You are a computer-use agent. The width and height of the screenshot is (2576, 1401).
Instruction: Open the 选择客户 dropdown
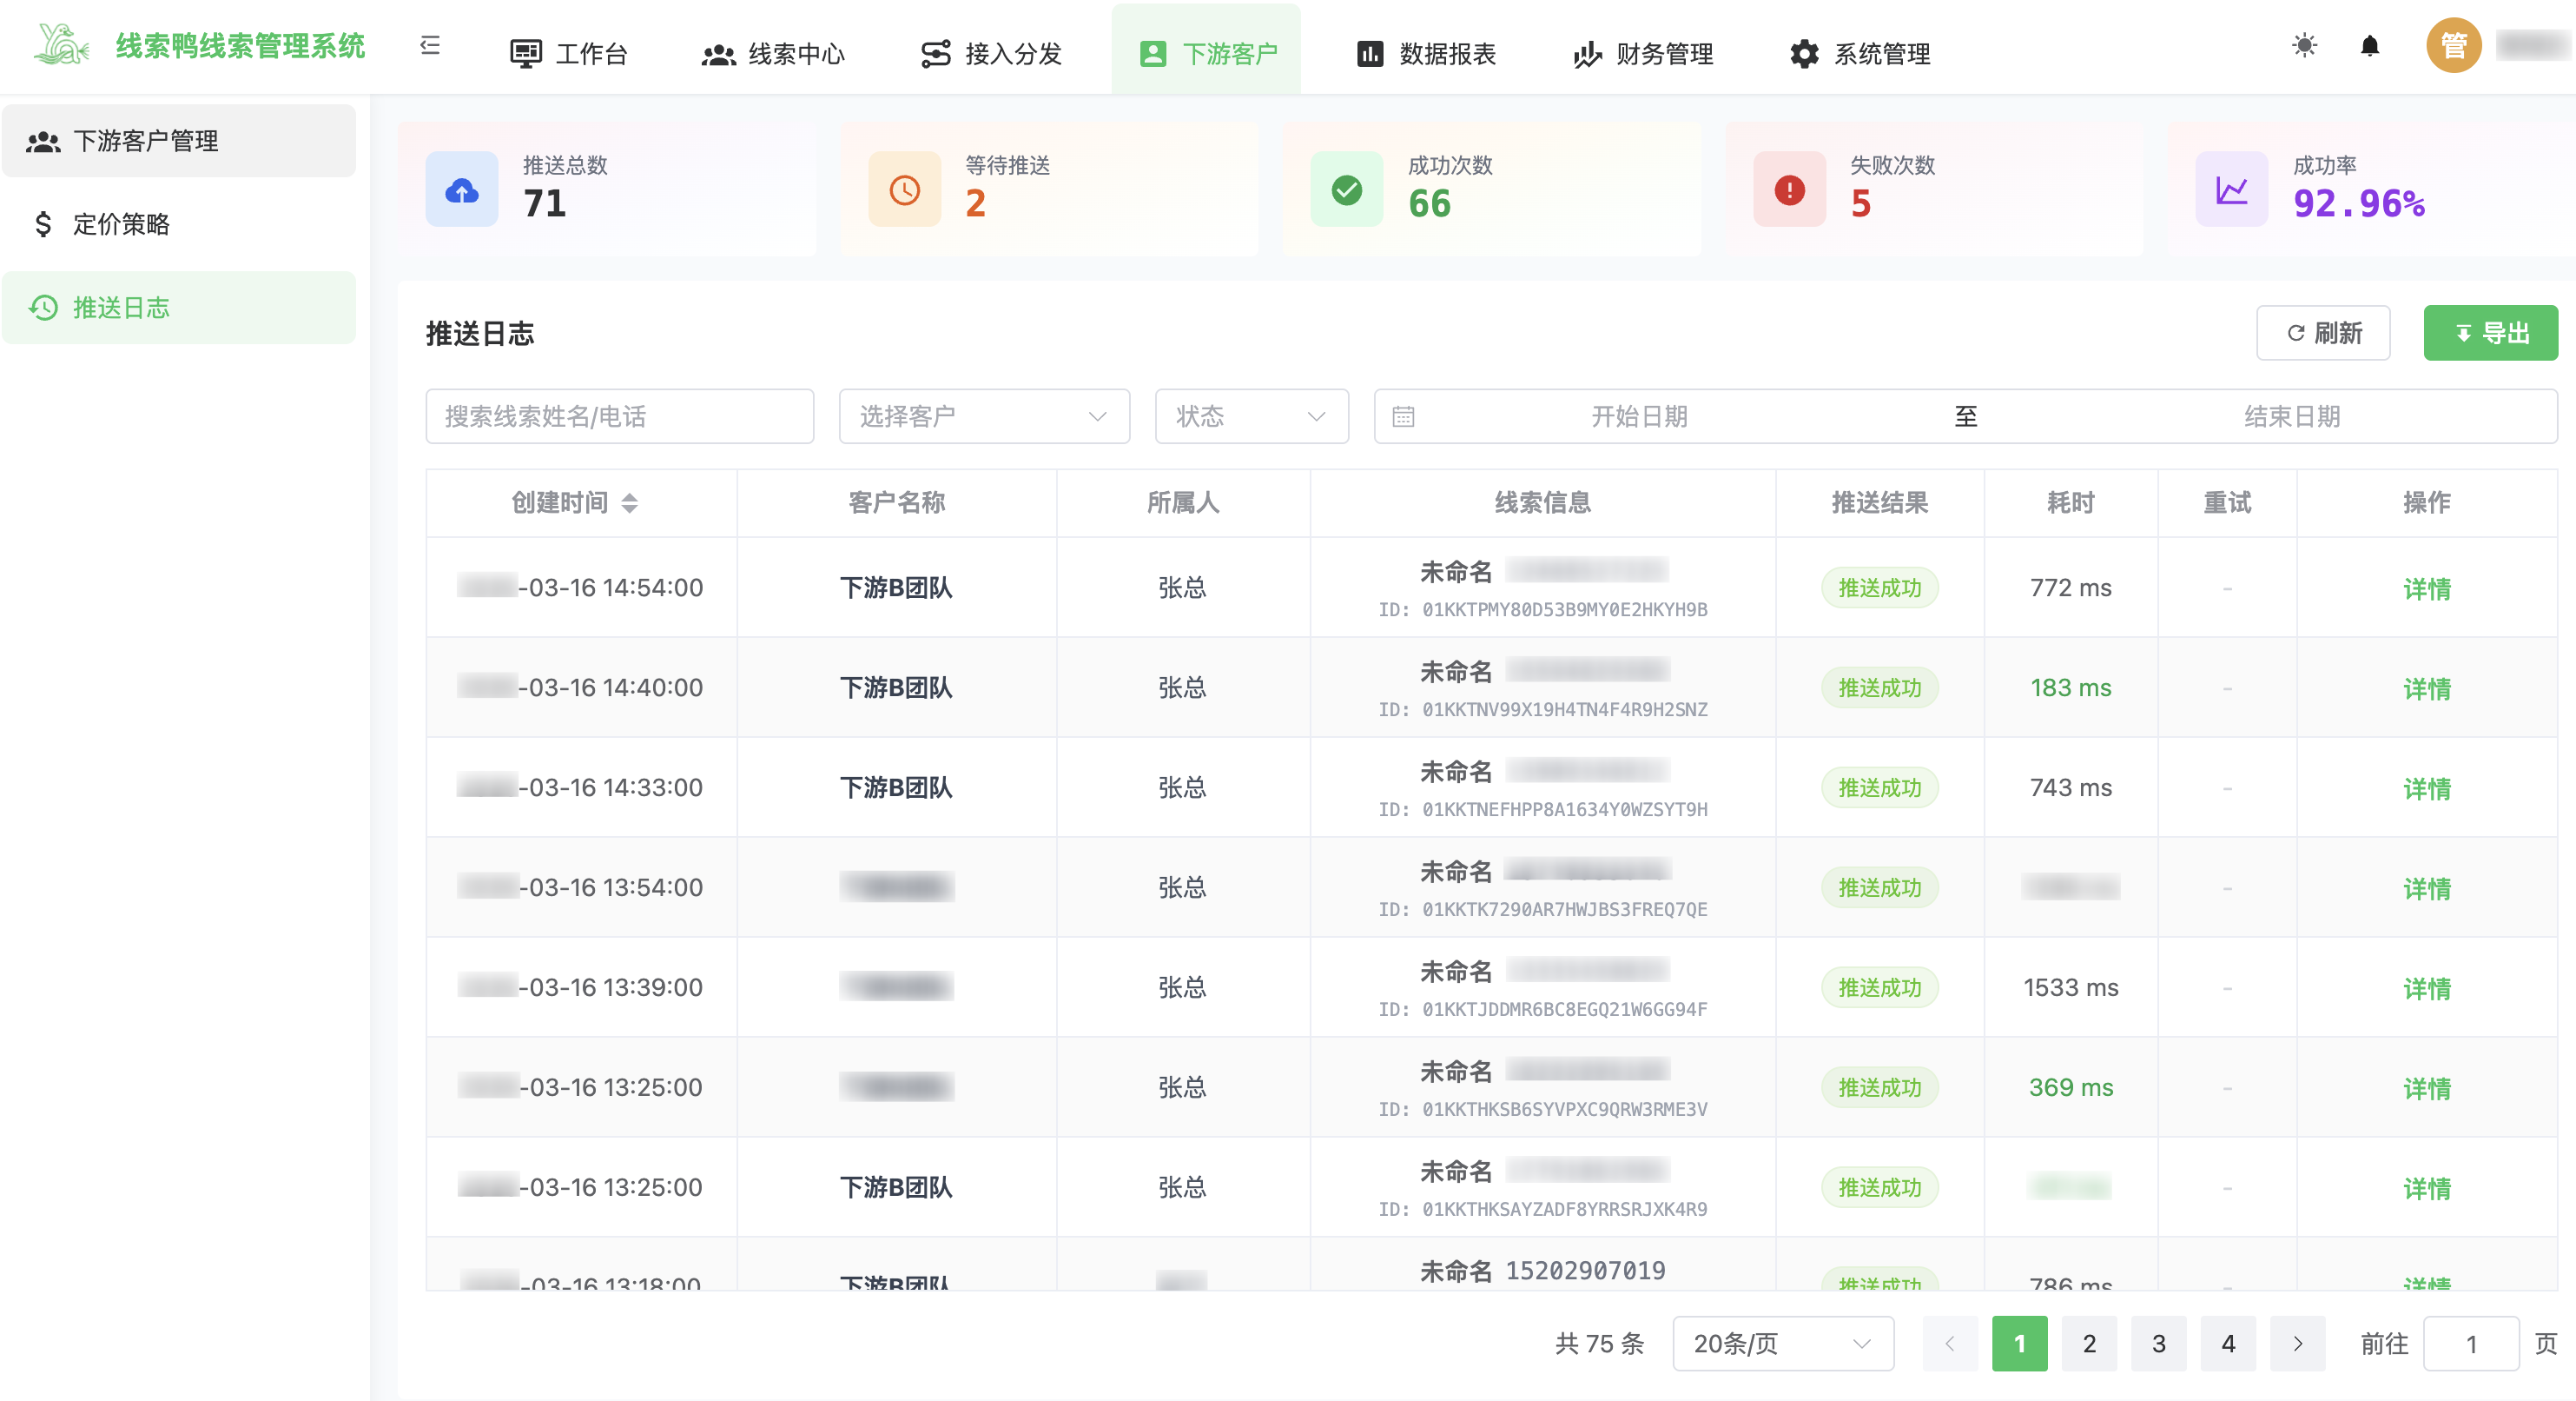(x=984, y=416)
